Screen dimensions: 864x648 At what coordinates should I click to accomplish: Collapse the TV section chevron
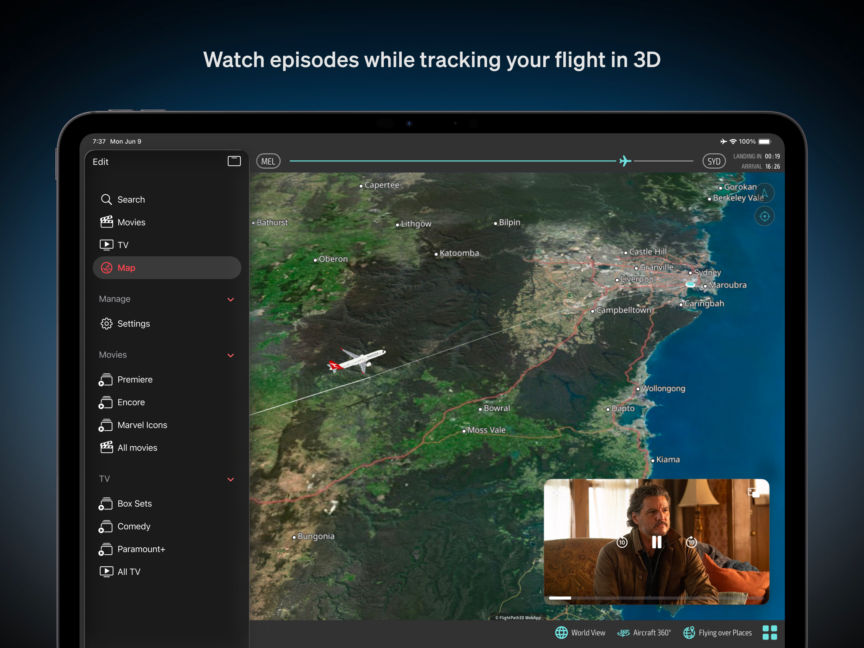pyautogui.click(x=231, y=479)
